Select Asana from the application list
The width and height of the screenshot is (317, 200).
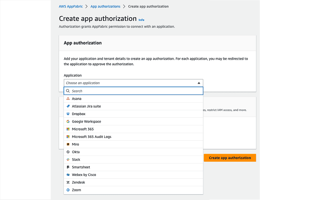pyautogui.click(x=134, y=98)
